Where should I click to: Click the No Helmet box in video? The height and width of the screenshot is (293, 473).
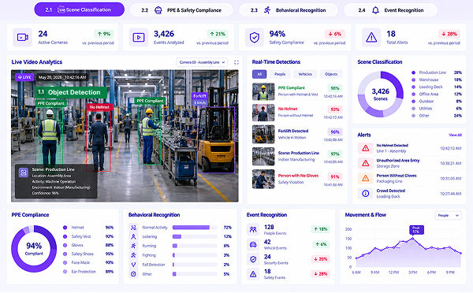(99, 141)
